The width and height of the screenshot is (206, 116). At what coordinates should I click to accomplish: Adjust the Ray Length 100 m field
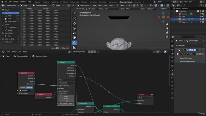[66, 104]
